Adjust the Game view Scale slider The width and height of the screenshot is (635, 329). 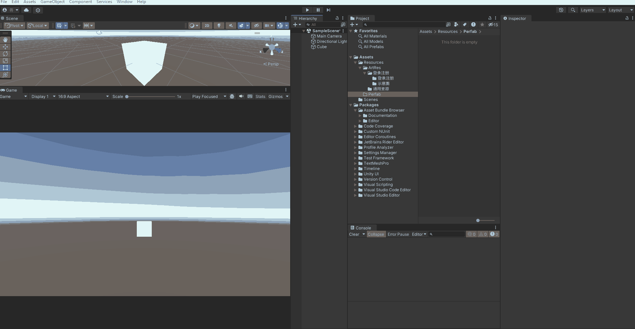[151, 97]
